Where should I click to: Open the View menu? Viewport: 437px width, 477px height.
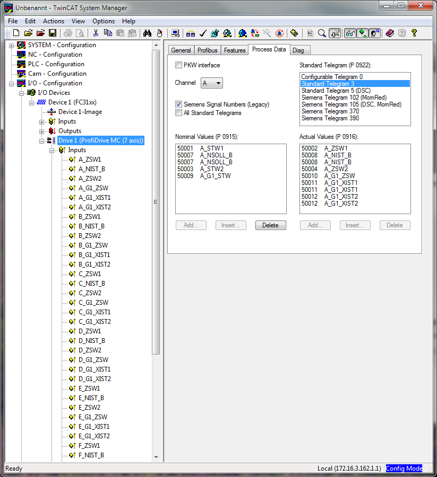(78, 21)
